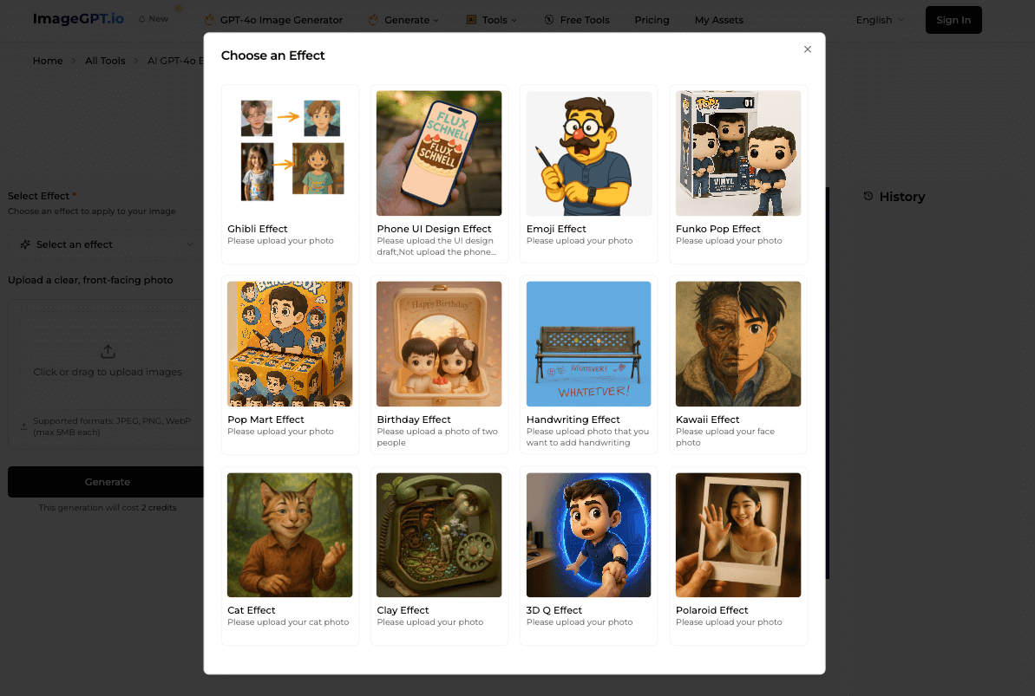Image resolution: width=1035 pixels, height=696 pixels.
Task: Open the English language selector
Action: 880,20
